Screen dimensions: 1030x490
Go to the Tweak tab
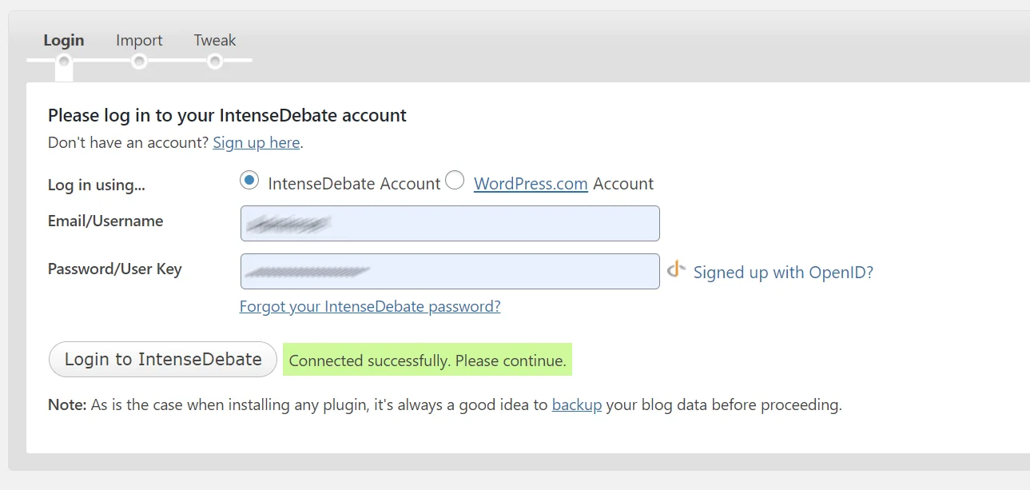[215, 40]
